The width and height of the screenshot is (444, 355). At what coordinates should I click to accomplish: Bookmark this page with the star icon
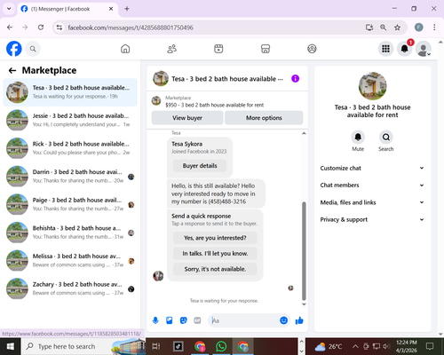[x=397, y=28]
